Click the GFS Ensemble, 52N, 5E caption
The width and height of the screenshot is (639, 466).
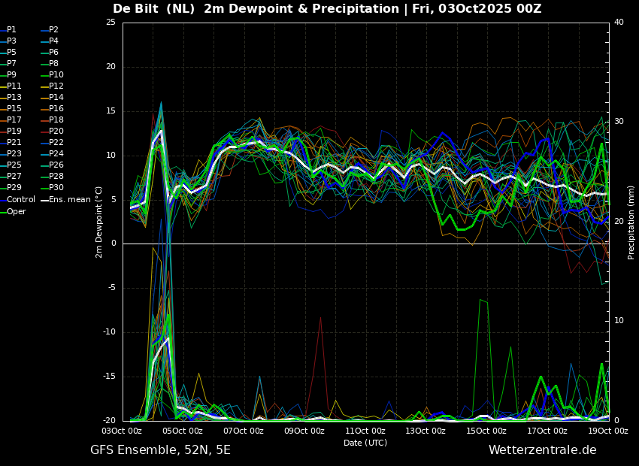pyautogui.click(x=160, y=450)
